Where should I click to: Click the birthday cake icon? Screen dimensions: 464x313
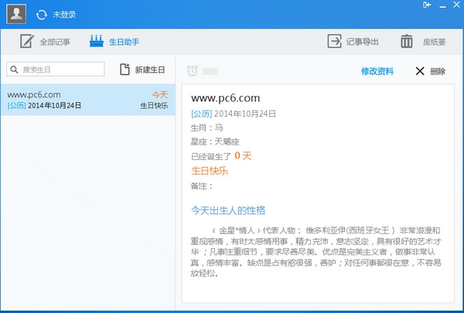tap(97, 41)
